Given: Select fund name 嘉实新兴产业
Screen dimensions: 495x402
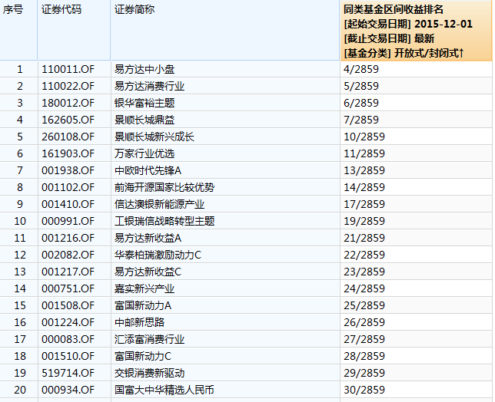Looking at the screenshot, I should pyautogui.click(x=145, y=288).
